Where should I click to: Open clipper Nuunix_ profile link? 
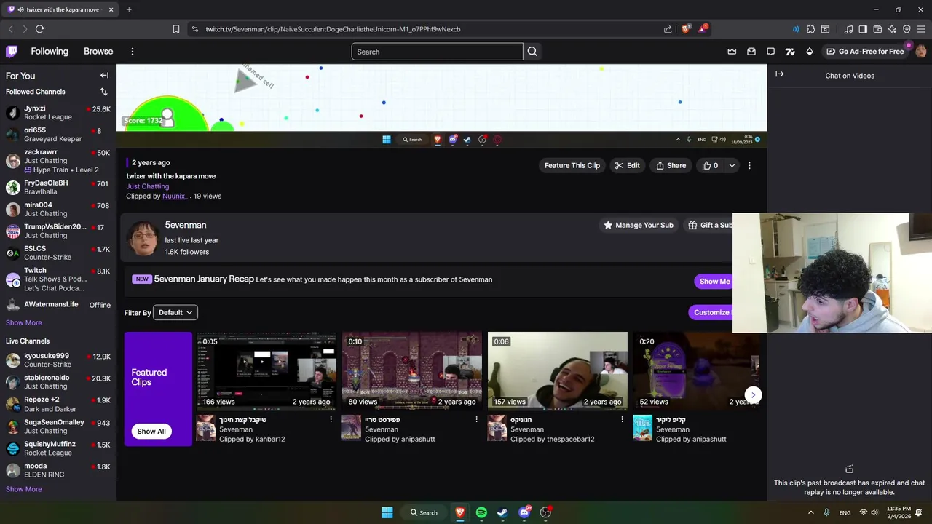pyautogui.click(x=175, y=196)
